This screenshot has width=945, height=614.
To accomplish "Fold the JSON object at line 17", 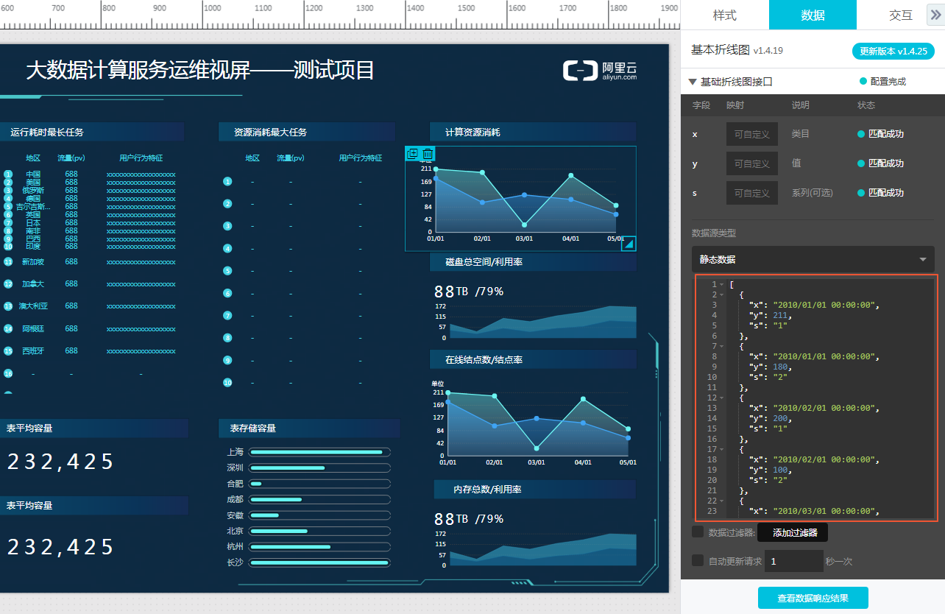I will coord(722,449).
